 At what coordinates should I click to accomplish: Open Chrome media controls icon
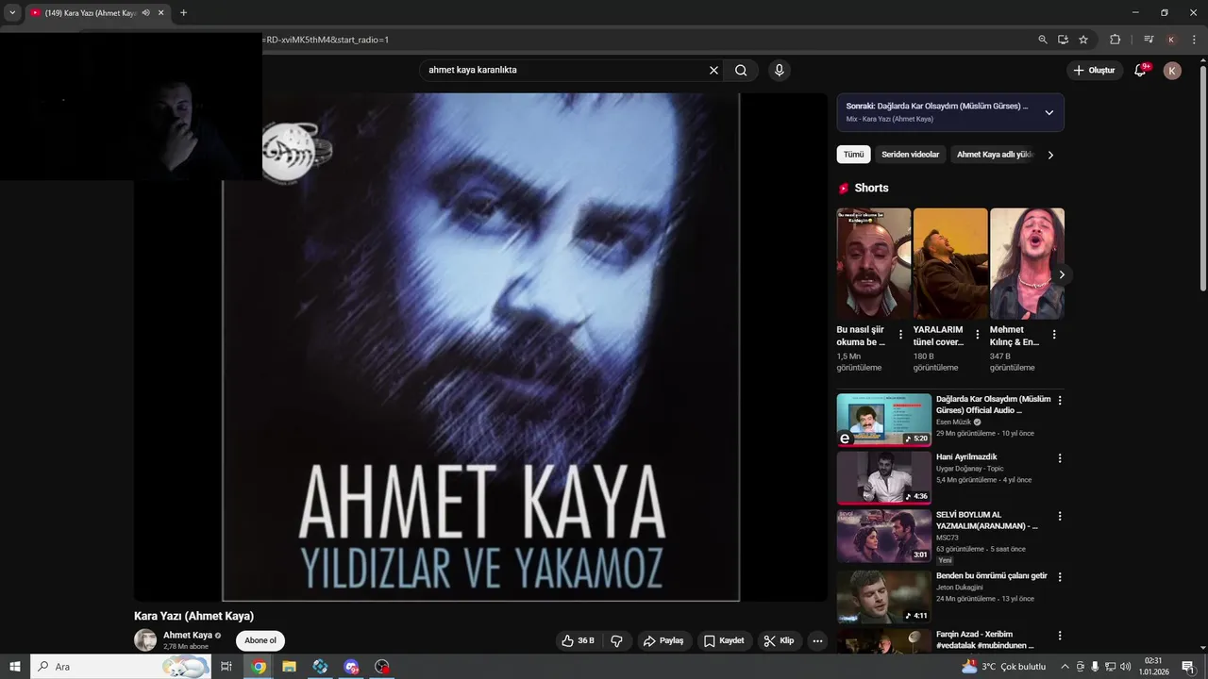1149,40
